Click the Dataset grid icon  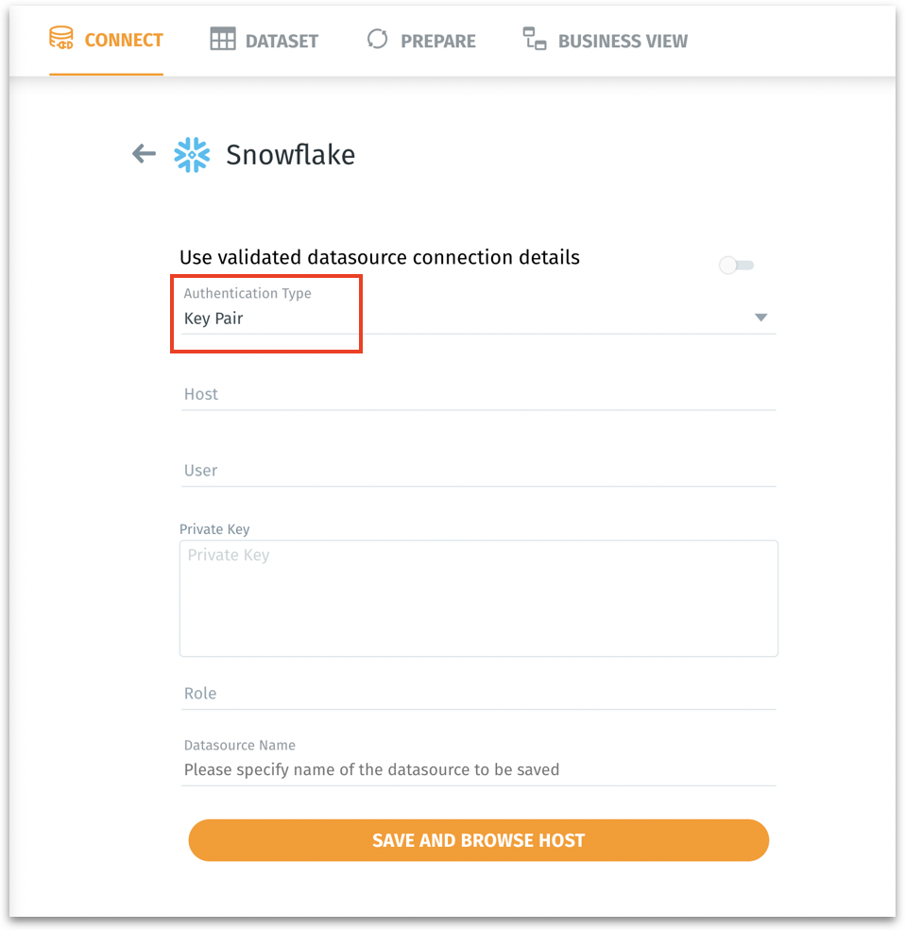[x=223, y=40]
